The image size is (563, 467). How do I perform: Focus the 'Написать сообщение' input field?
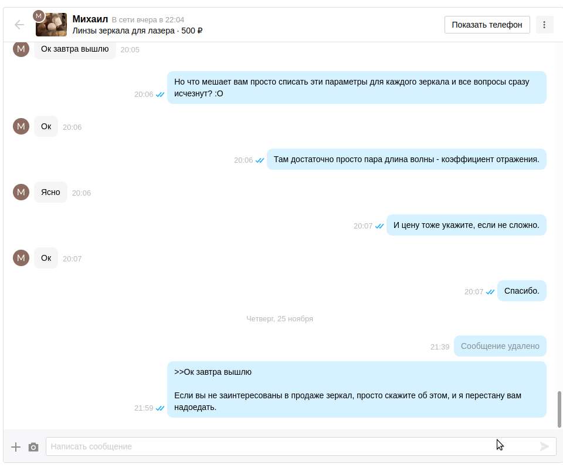(x=301, y=446)
